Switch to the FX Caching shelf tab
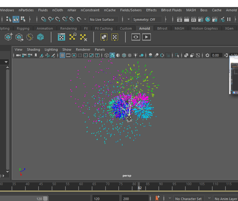238x201 pixels. tap(103, 28)
